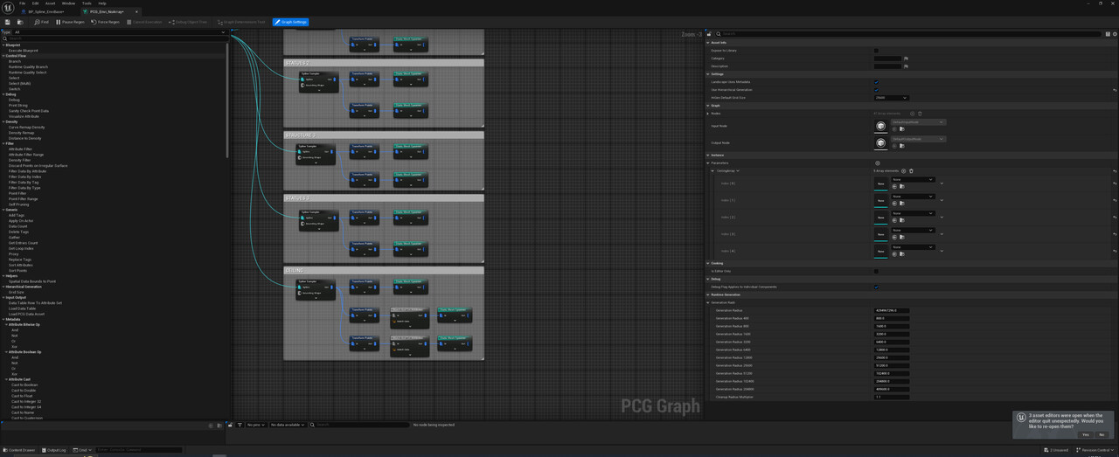This screenshot has width=1119, height=457.
Task: Toggle the Is Editor Only checkbox
Action: (x=876, y=271)
